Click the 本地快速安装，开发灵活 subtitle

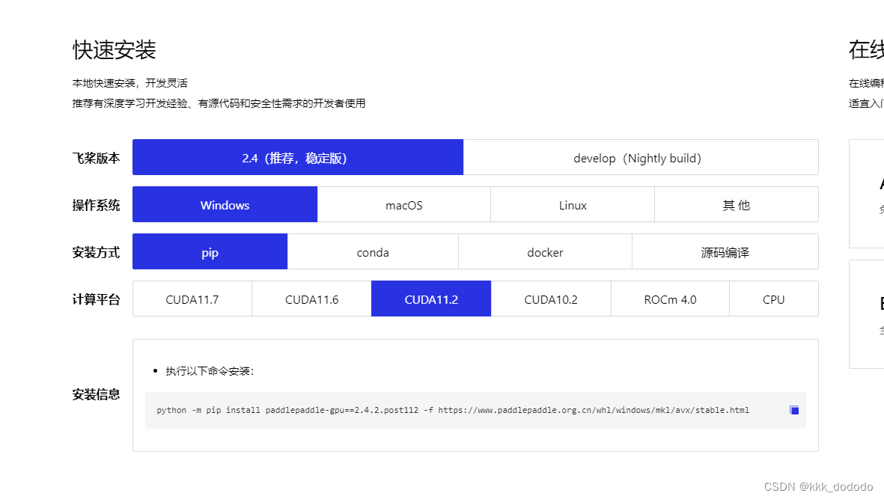coord(129,83)
